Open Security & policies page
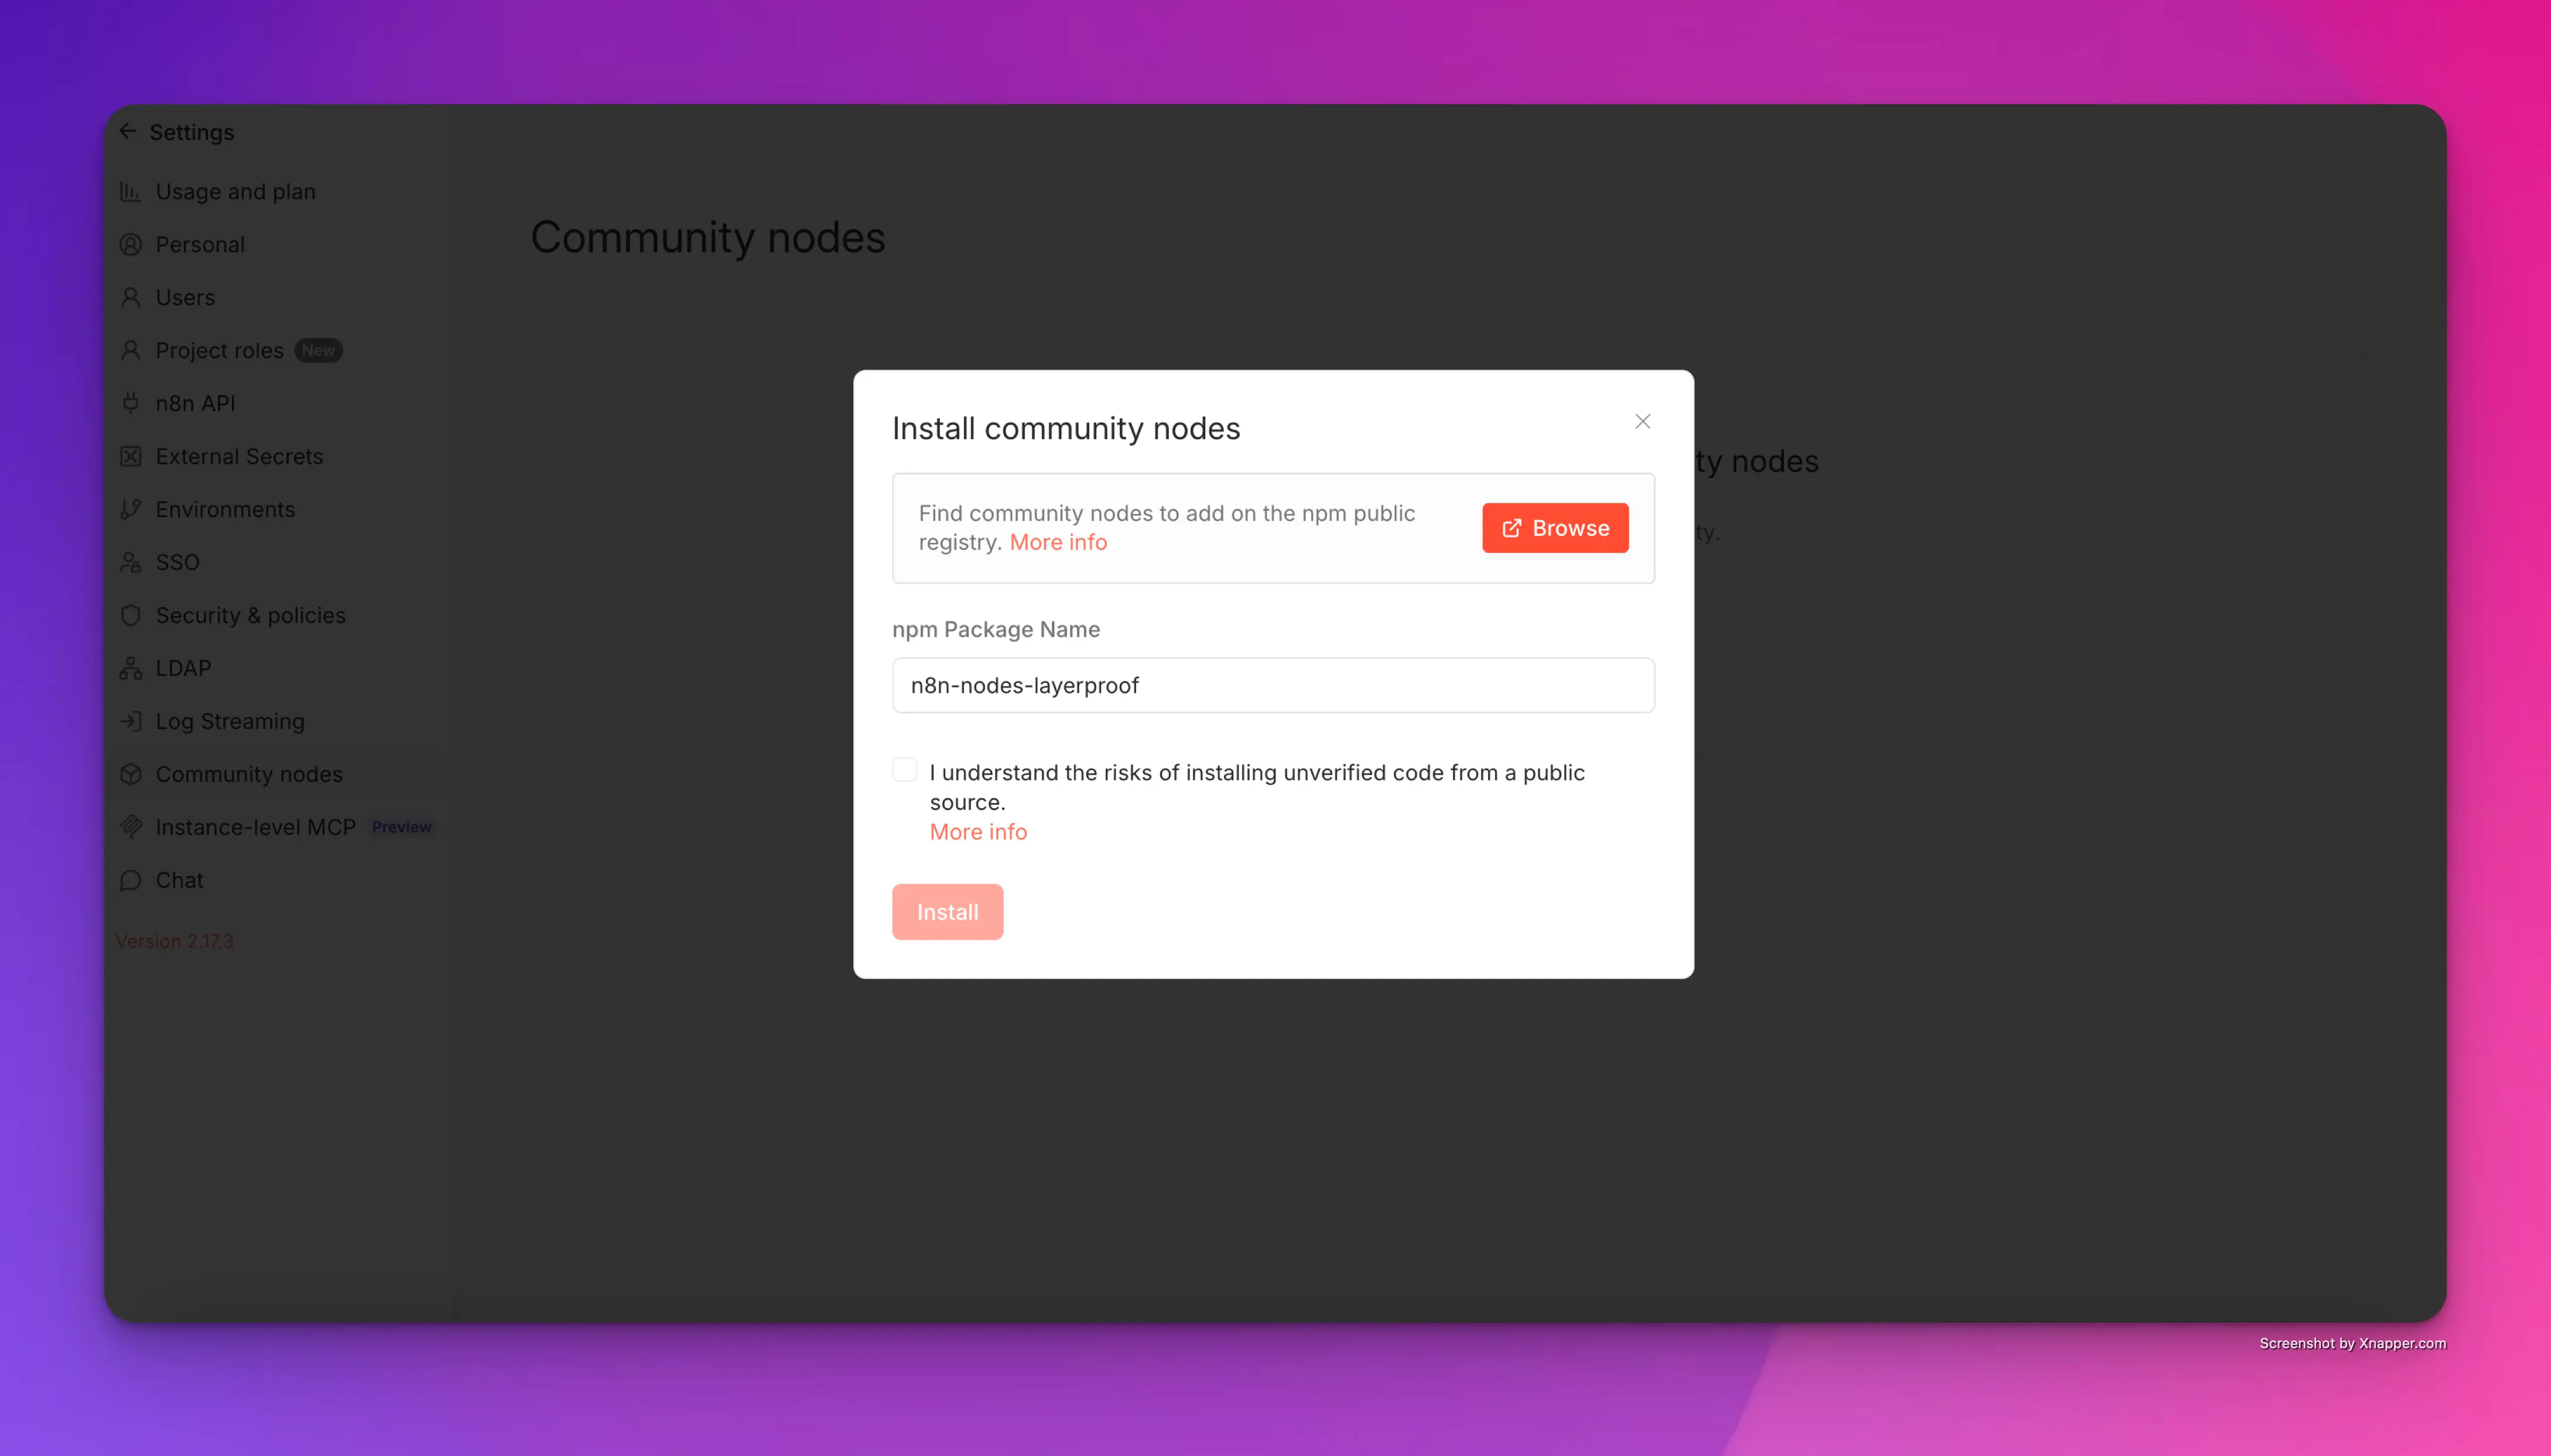This screenshot has height=1456, width=2551. point(250,615)
